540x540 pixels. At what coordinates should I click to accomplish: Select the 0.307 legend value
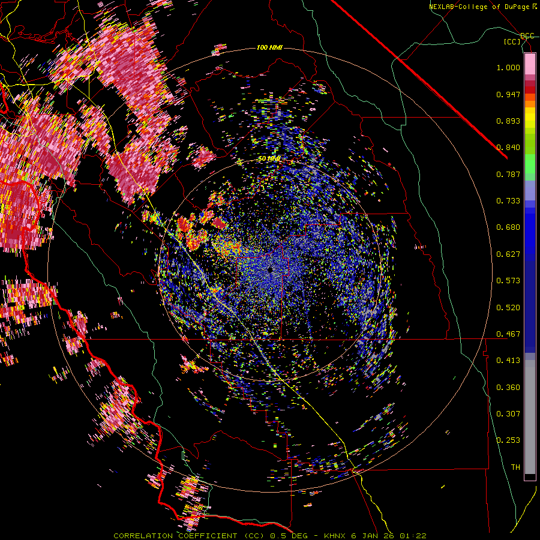point(508,414)
